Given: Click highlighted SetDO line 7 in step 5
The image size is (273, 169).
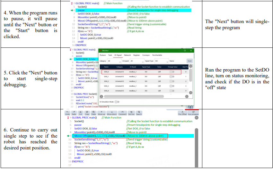Looking at the screenshot, I should point(86,59).
